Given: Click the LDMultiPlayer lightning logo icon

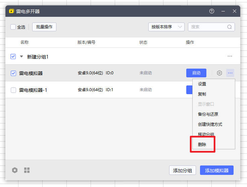Looking at the screenshot, I should [11, 11].
